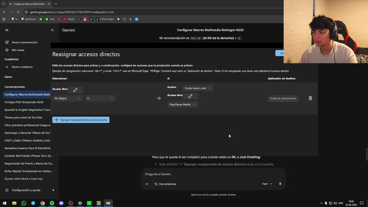
Task: Open Windows Settings gear in the taskbar
Action: [80, 203]
